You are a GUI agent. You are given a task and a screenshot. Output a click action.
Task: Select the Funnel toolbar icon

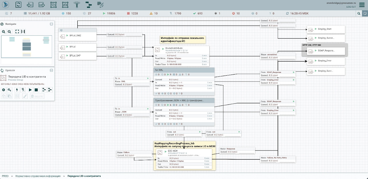coord(77,5)
